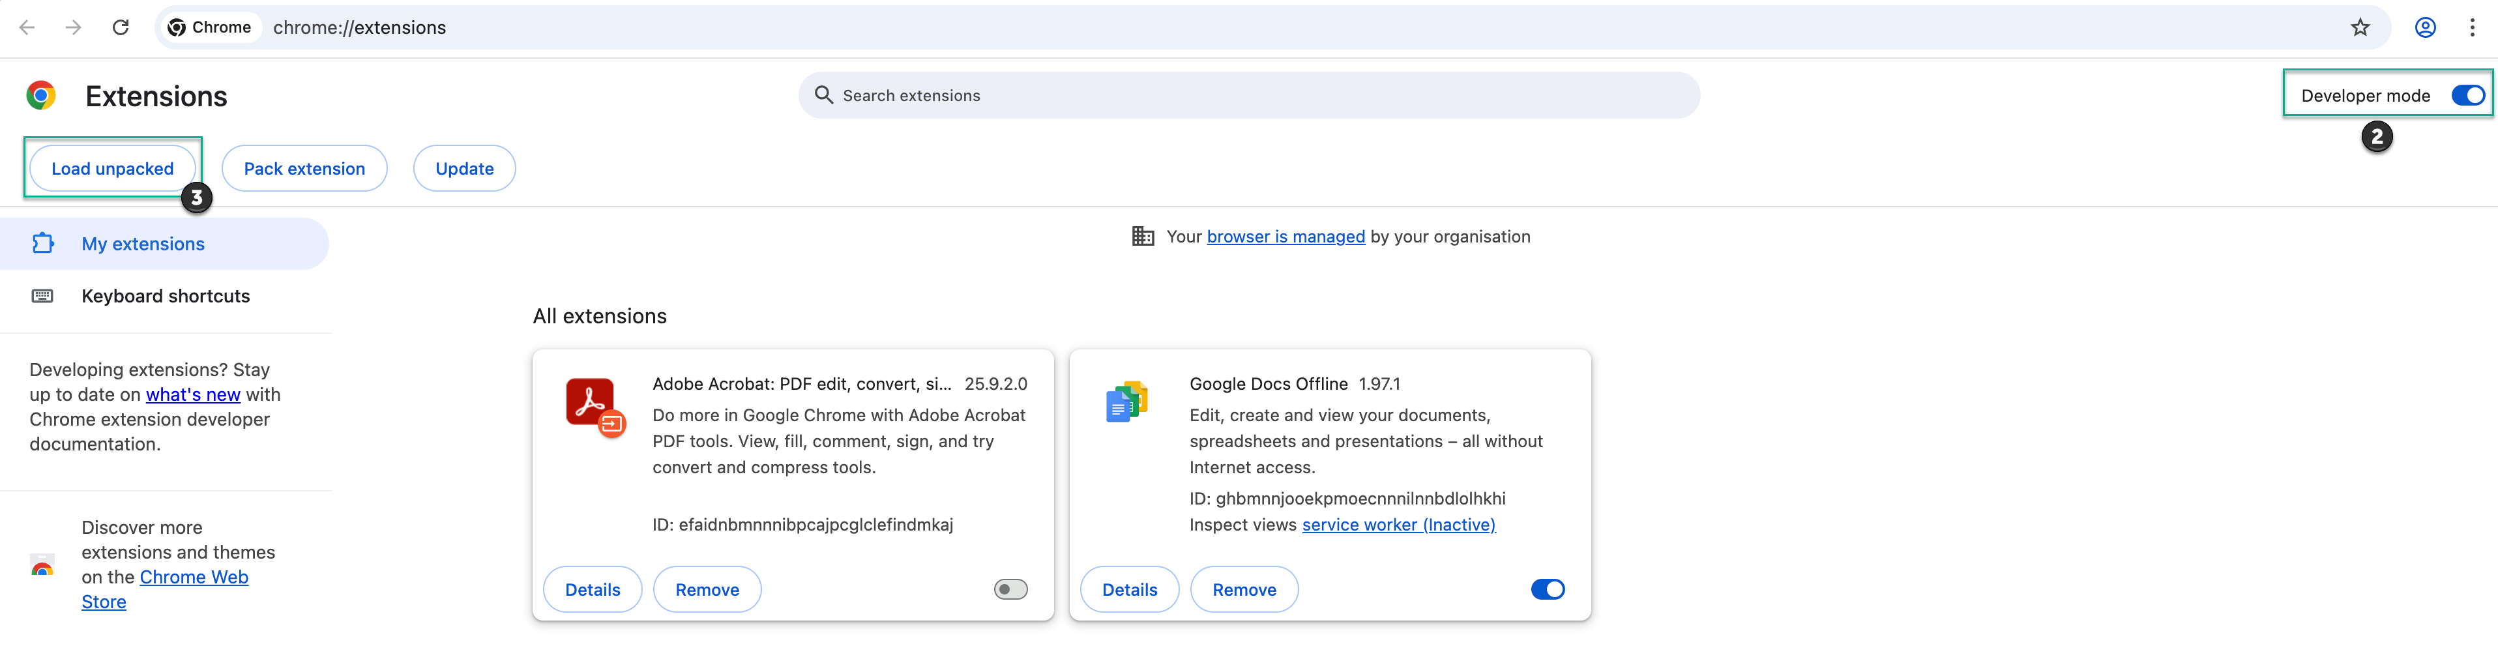This screenshot has width=2498, height=659.
Task: Enable the Adobe Acrobat extension toggle
Action: coord(1010,589)
